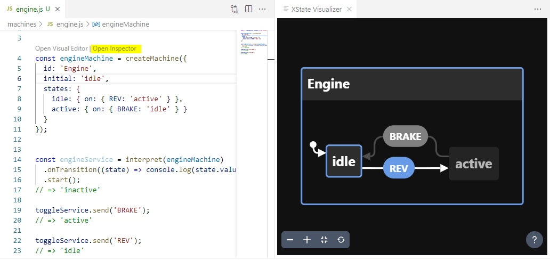
Task: Click the toggleService.send('REV') line
Action: 88,241
